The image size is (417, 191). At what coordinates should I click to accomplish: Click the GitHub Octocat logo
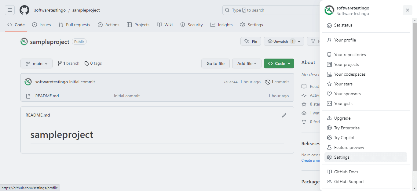point(24,10)
